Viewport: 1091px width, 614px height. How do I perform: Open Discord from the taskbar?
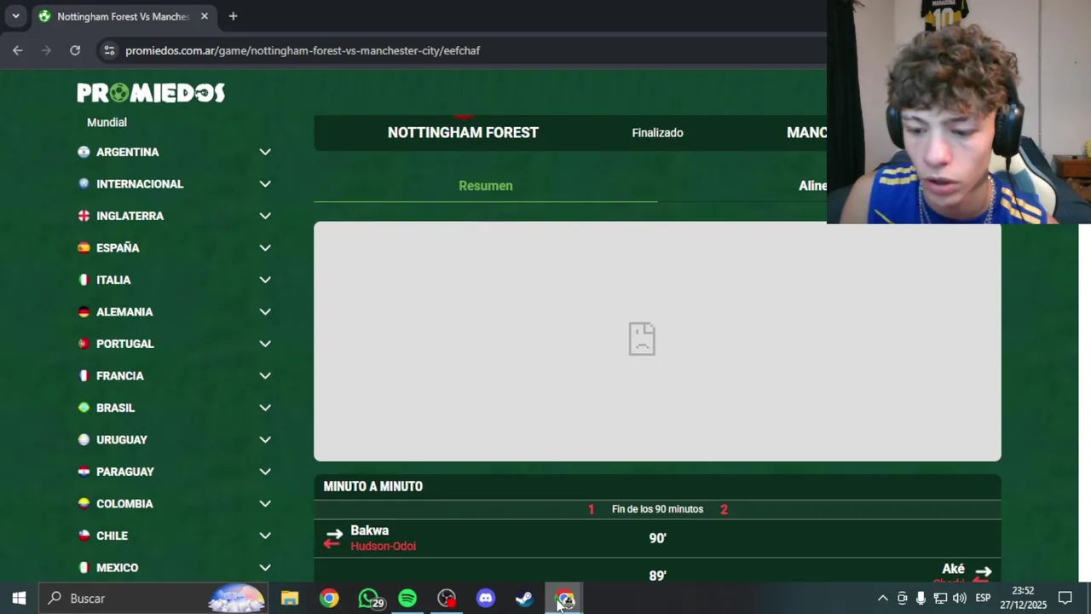tap(486, 599)
